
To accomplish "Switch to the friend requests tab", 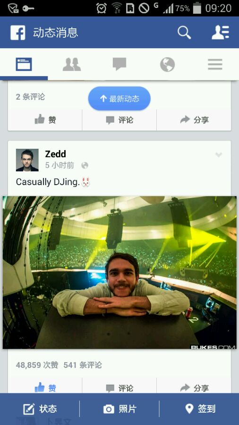I will pyautogui.click(x=72, y=65).
